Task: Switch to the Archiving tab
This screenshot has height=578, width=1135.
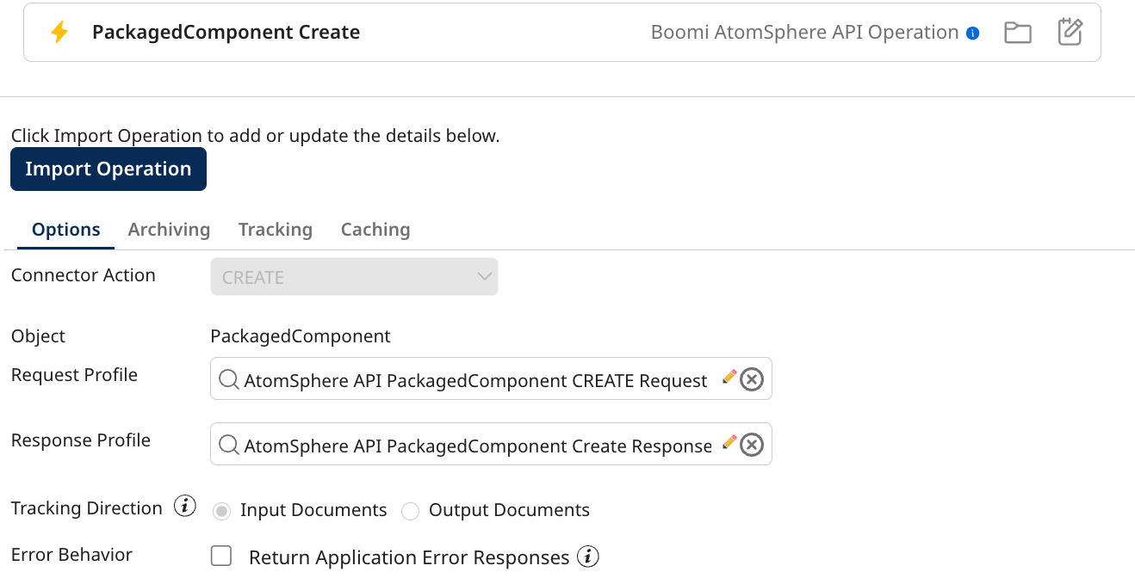Action: coord(169,229)
